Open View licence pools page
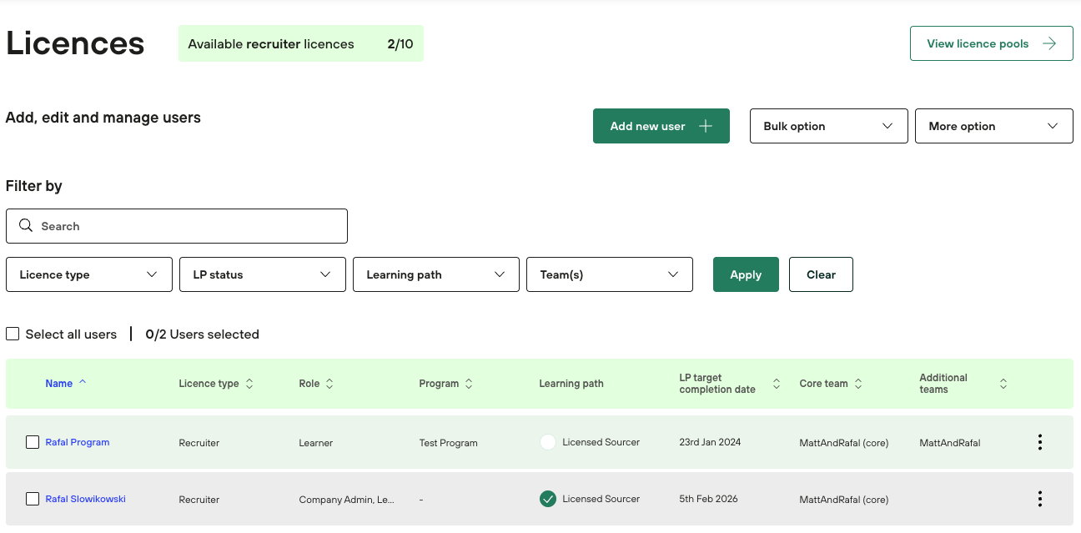The width and height of the screenshot is (1081, 533). [x=991, y=43]
